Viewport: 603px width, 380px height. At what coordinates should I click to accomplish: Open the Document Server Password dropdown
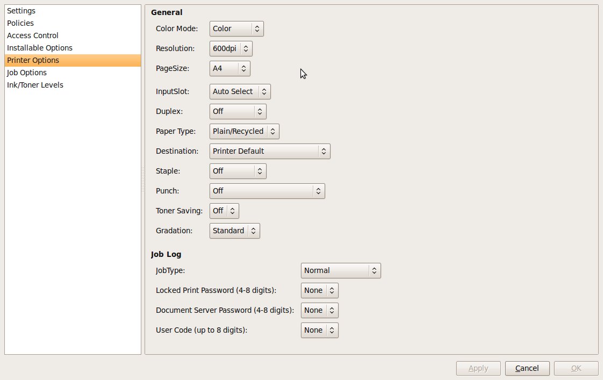point(319,310)
